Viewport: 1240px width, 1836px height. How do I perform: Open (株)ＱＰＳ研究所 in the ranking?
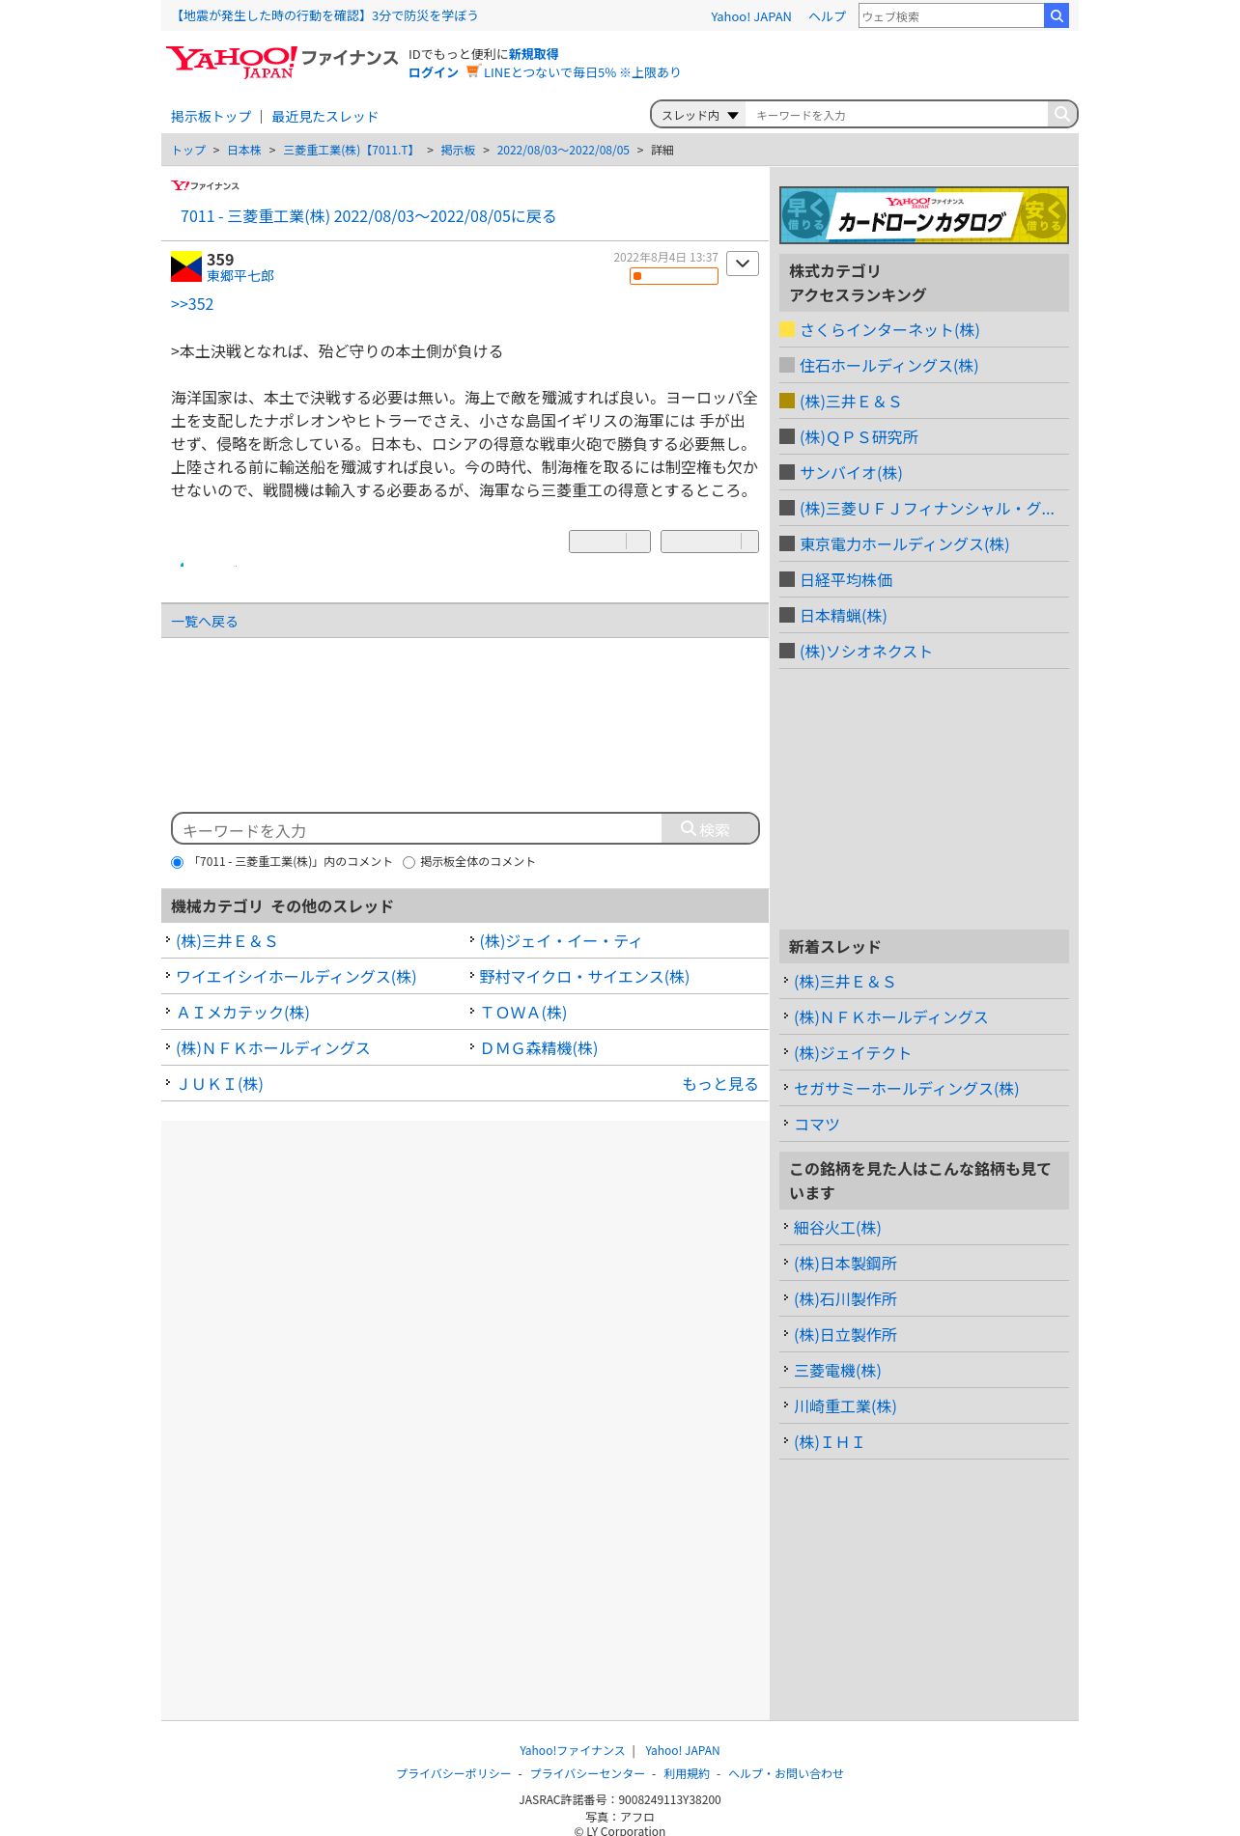click(859, 437)
